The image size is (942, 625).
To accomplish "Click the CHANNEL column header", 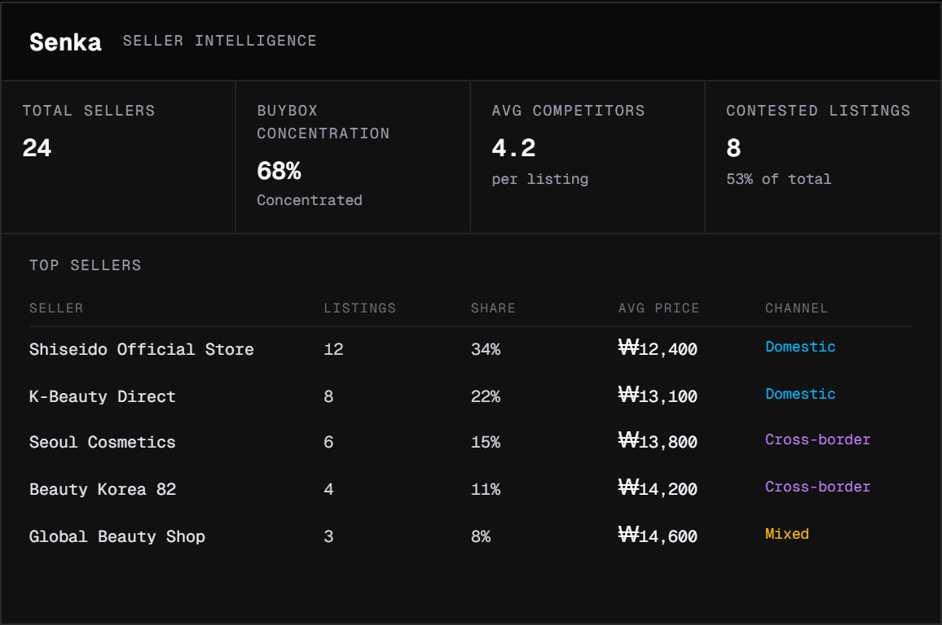I will [797, 308].
